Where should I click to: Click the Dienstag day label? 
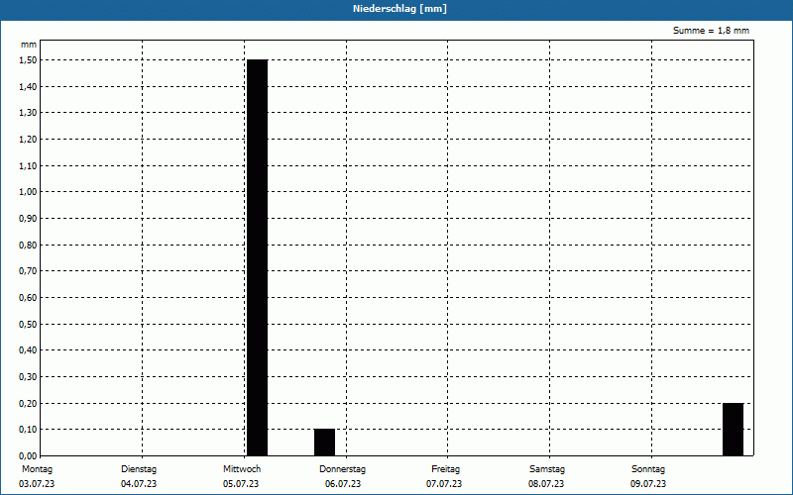point(139,469)
